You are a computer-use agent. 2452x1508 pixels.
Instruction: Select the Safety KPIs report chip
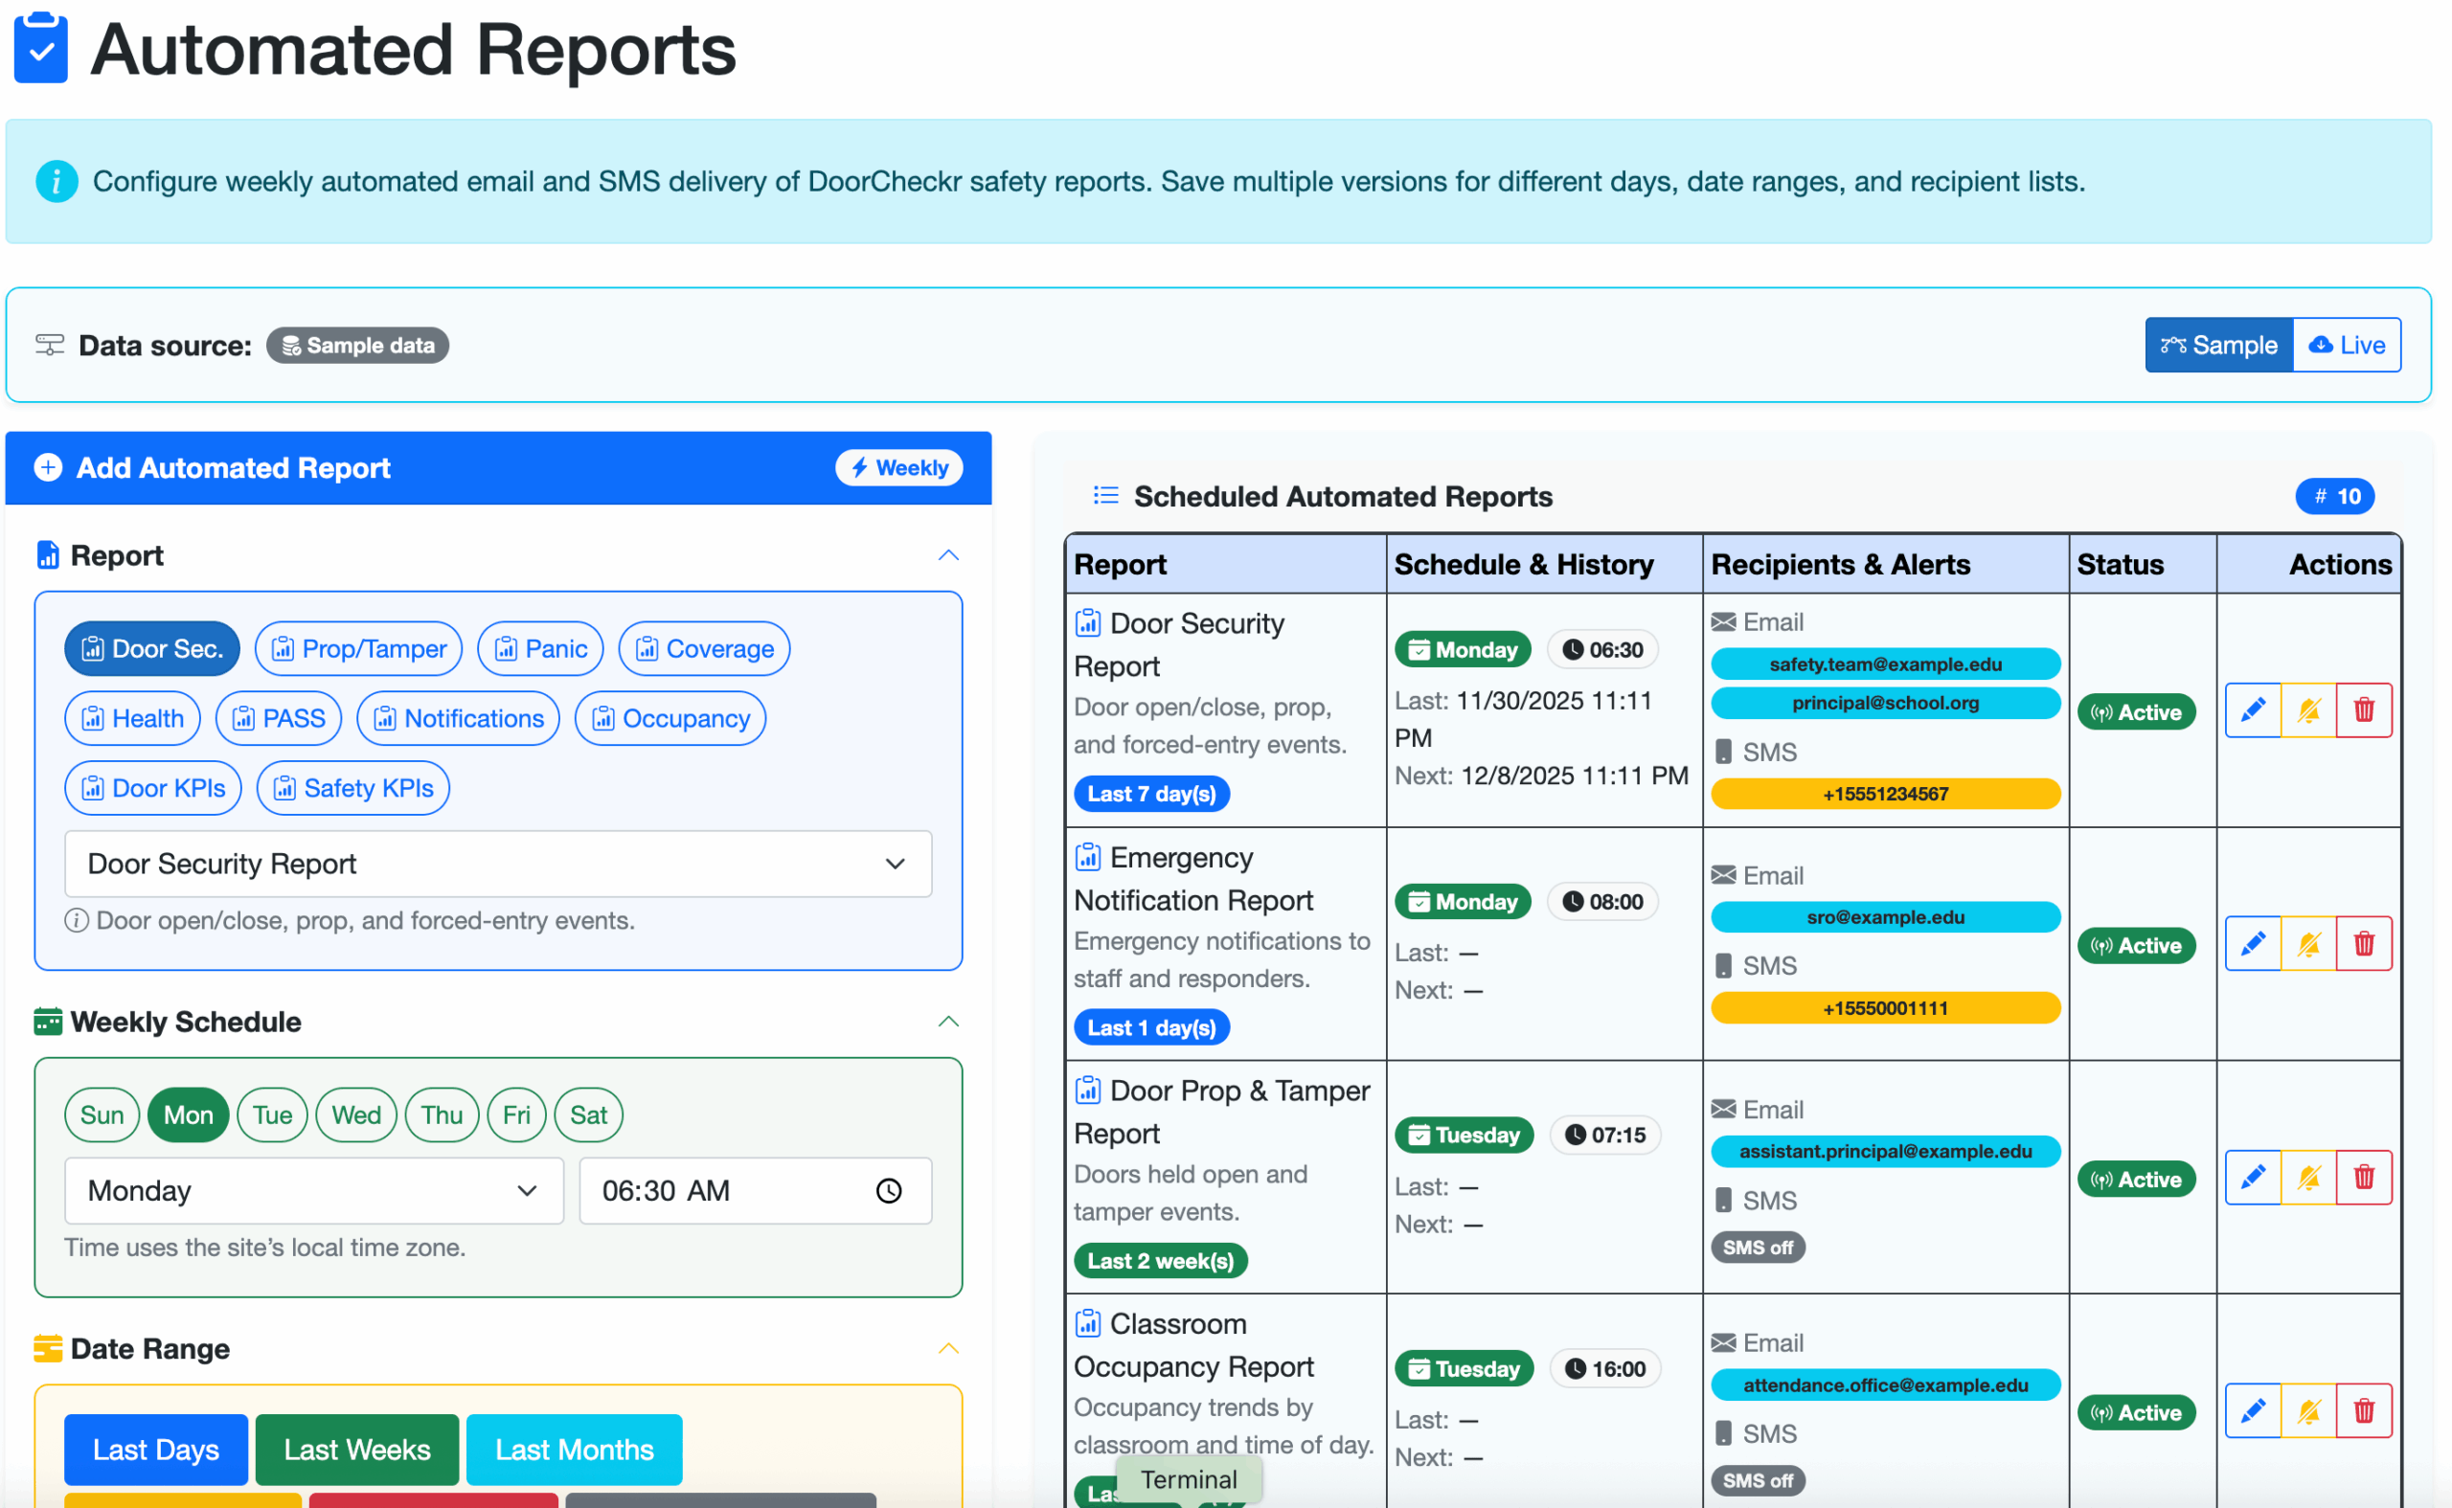353,789
